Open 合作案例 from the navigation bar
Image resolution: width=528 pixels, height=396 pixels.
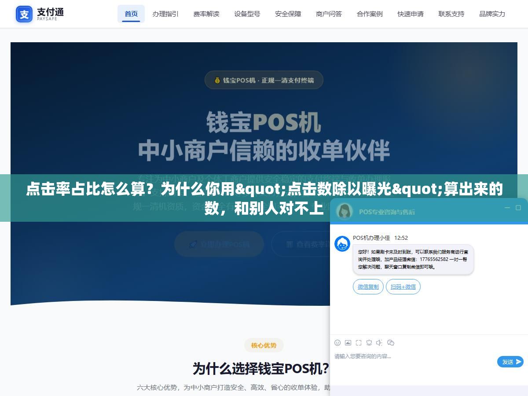[x=370, y=14]
